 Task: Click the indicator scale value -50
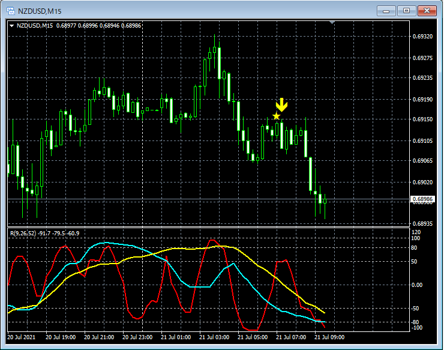[x=415, y=309]
